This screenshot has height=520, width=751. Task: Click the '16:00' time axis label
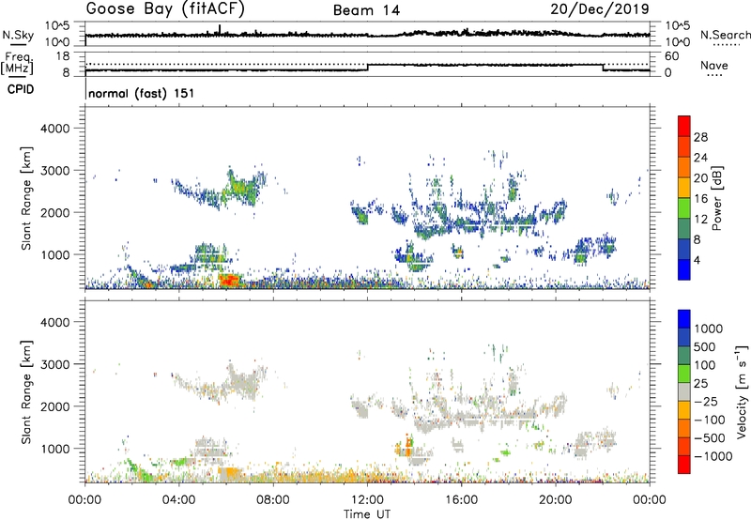pyautogui.click(x=461, y=500)
